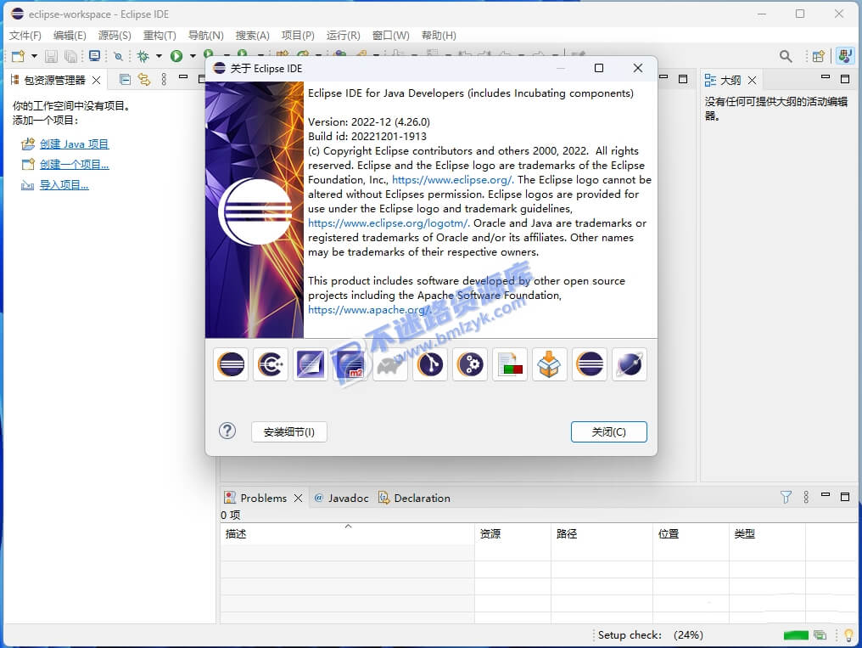
Task: Close the 包资源管理器 tab
Action: point(96,81)
